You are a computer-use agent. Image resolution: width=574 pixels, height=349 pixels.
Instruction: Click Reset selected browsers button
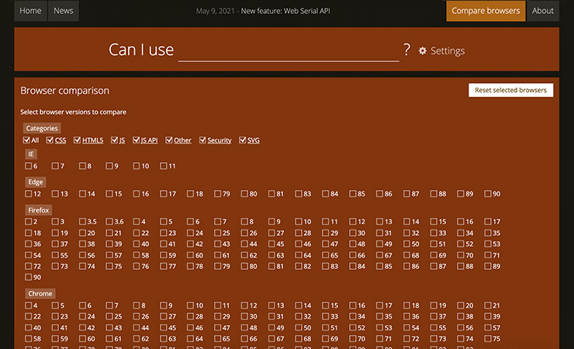click(x=510, y=90)
